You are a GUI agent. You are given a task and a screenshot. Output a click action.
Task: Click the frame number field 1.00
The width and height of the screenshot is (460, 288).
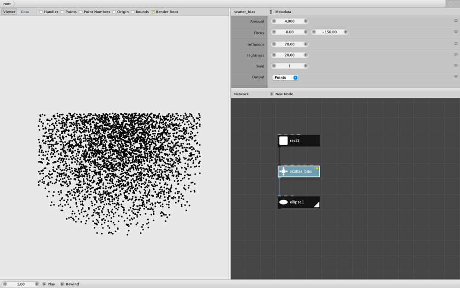(21, 284)
